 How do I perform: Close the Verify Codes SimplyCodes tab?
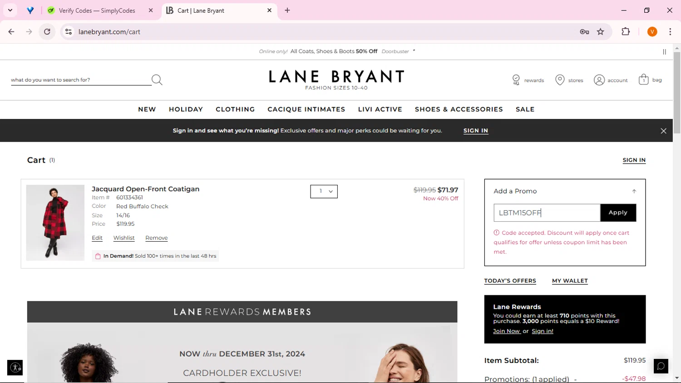point(151,10)
